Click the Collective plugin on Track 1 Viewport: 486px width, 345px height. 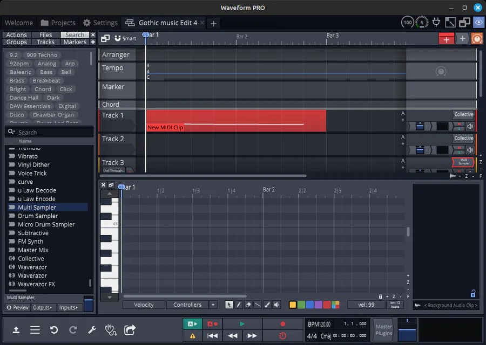(463, 114)
